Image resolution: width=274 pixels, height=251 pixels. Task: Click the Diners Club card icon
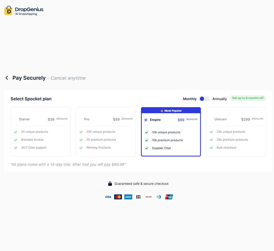[x=159, y=197]
